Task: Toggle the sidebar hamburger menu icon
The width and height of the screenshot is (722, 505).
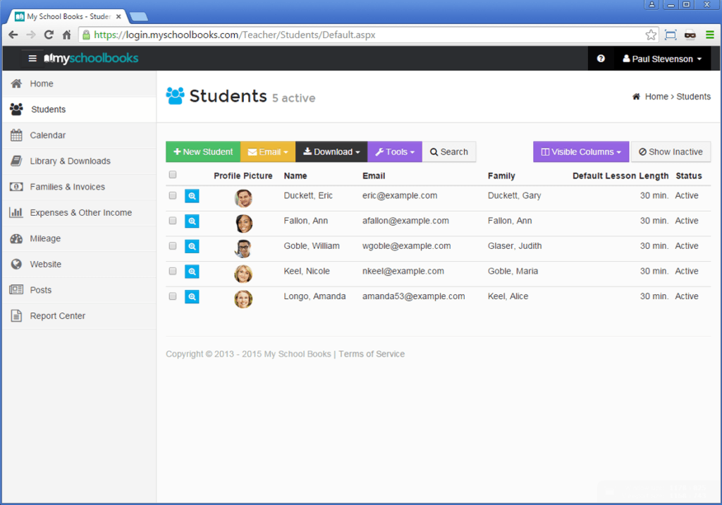Action: [x=32, y=59]
